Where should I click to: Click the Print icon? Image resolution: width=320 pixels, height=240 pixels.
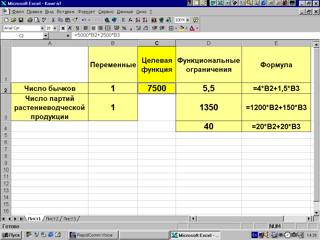point(30,20)
